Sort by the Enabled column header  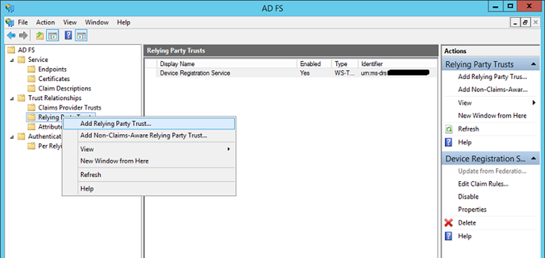314,64
